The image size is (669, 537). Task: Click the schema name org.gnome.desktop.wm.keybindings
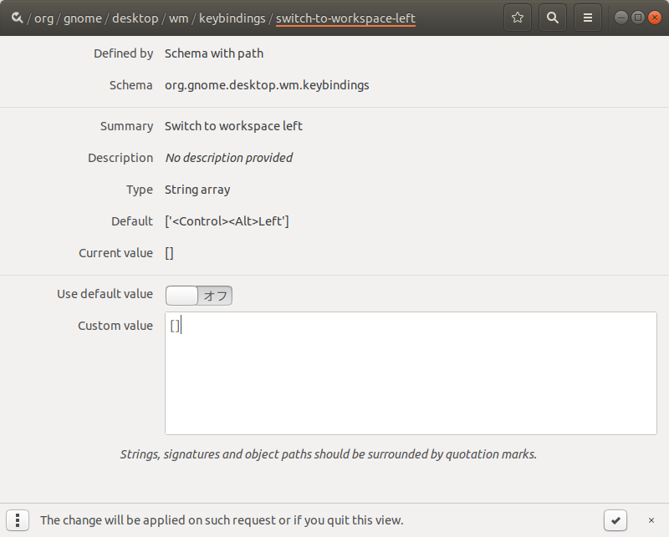point(267,85)
